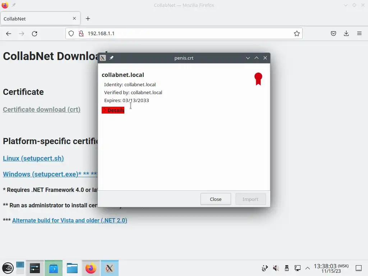Click the Certificate section heading
The width and height of the screenshot is (368, 276).
click(23, 92)
